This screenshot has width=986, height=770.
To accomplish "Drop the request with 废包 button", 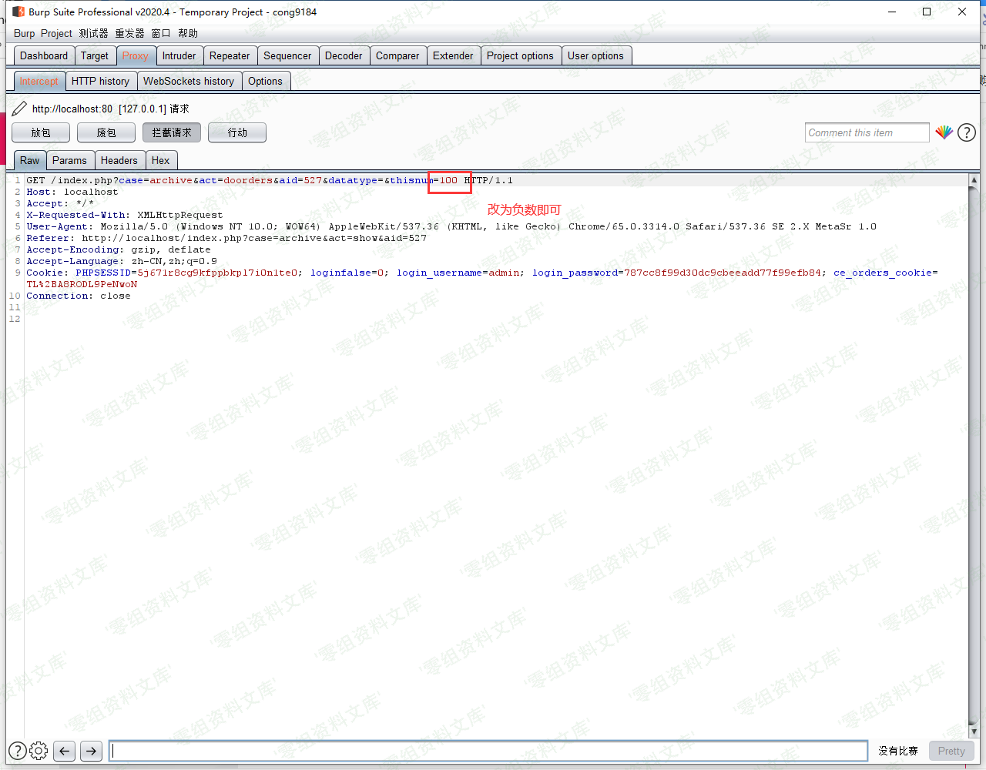I will coord(106,132).
